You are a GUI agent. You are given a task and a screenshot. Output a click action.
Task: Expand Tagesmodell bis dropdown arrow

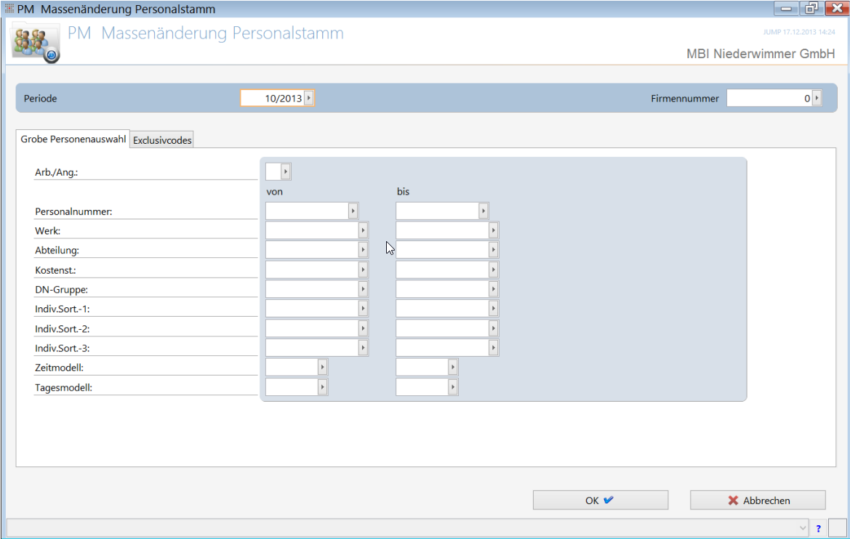tap(453, 387)
